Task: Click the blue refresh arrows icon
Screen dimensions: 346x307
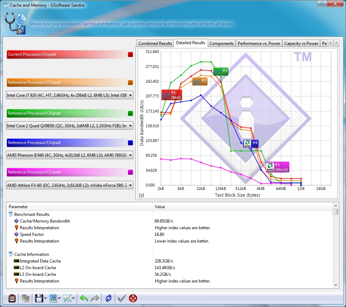Action: coord(109,298)
